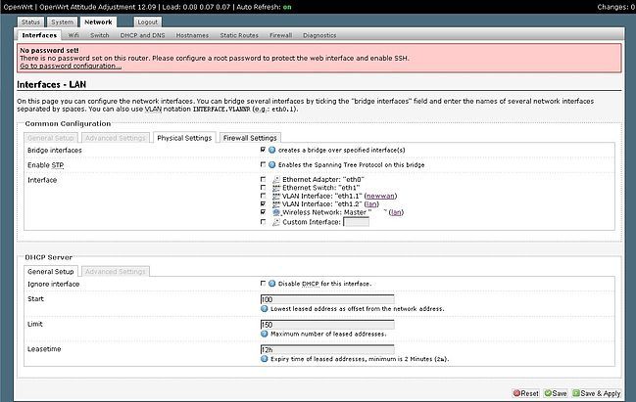Image resolution: width=636 pixels, height=402 pixels.
Task: Go to password configuration link
Action: click(64, 66)
